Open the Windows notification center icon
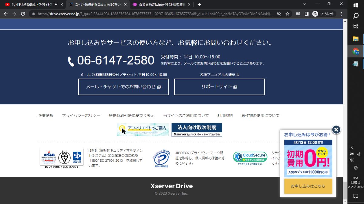 click(x=356, y=196)
